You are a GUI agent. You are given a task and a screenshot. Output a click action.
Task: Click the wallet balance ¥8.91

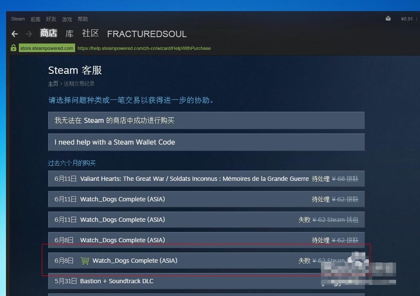[407, 19]
